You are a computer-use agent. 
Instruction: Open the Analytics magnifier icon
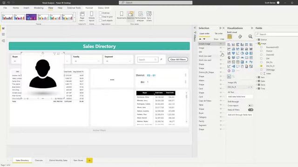coord(251,37)
